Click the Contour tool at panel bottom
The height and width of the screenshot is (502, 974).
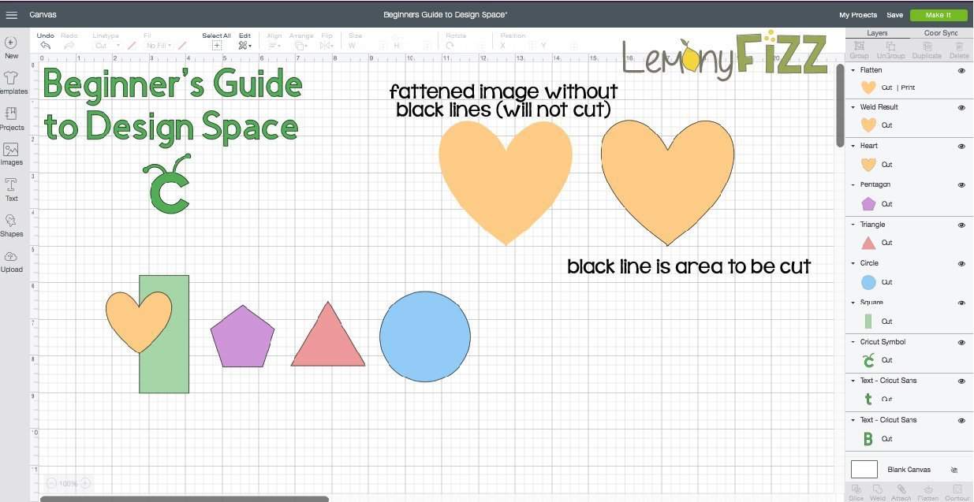[957, 493]
